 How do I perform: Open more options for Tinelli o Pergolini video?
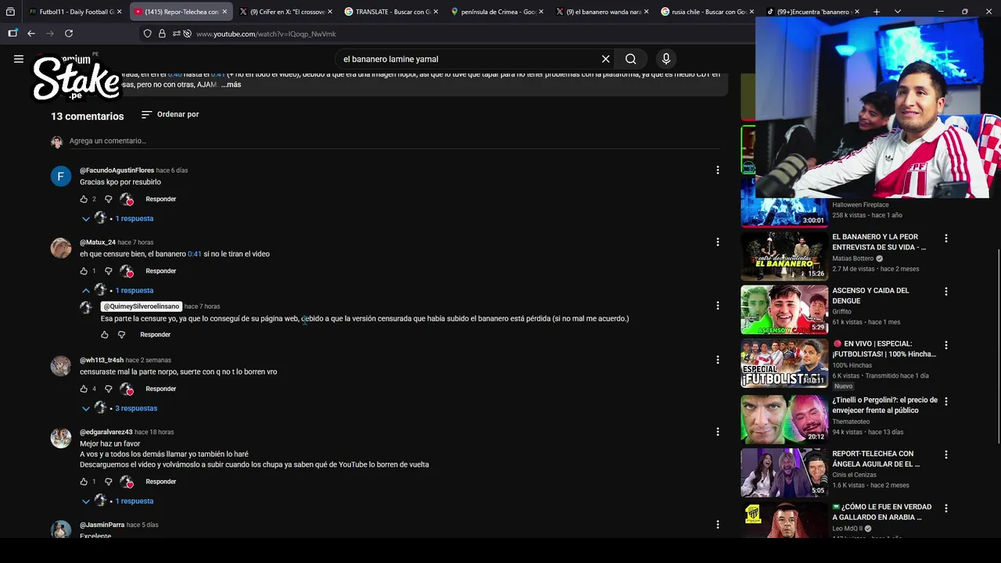click(x=945, y=401)
